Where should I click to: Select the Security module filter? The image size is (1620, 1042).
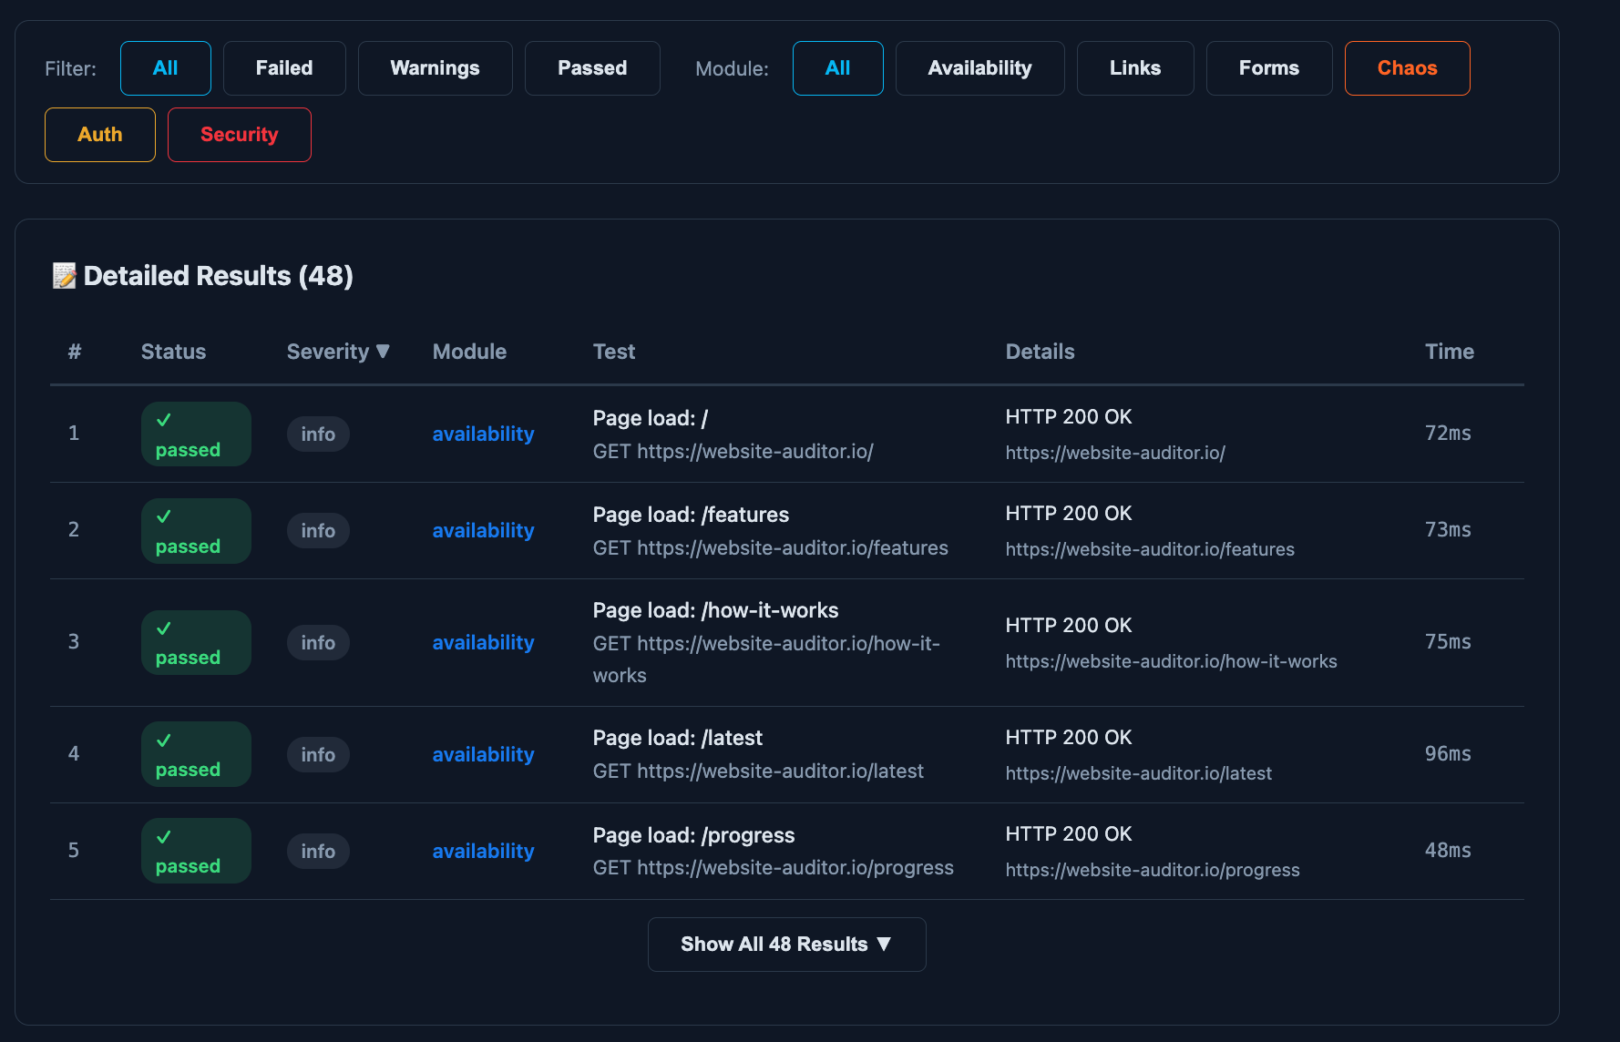(239, 134)
